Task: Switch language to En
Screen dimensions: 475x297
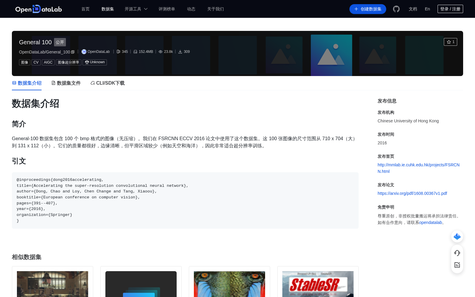Action: pos(427,9)
